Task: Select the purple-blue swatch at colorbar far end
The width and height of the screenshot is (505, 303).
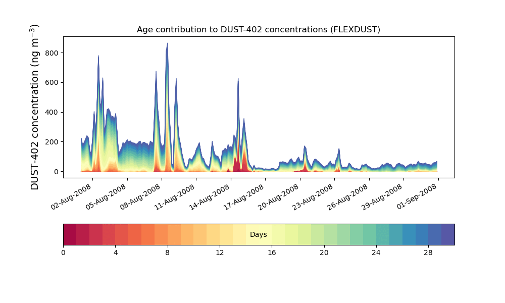Action: [448, 234]
